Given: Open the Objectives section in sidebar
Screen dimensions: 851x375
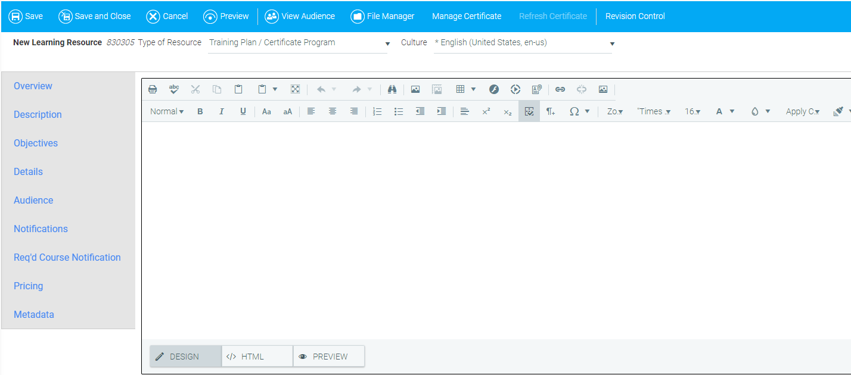Looking at the screenshot, I should click(36, 143).
